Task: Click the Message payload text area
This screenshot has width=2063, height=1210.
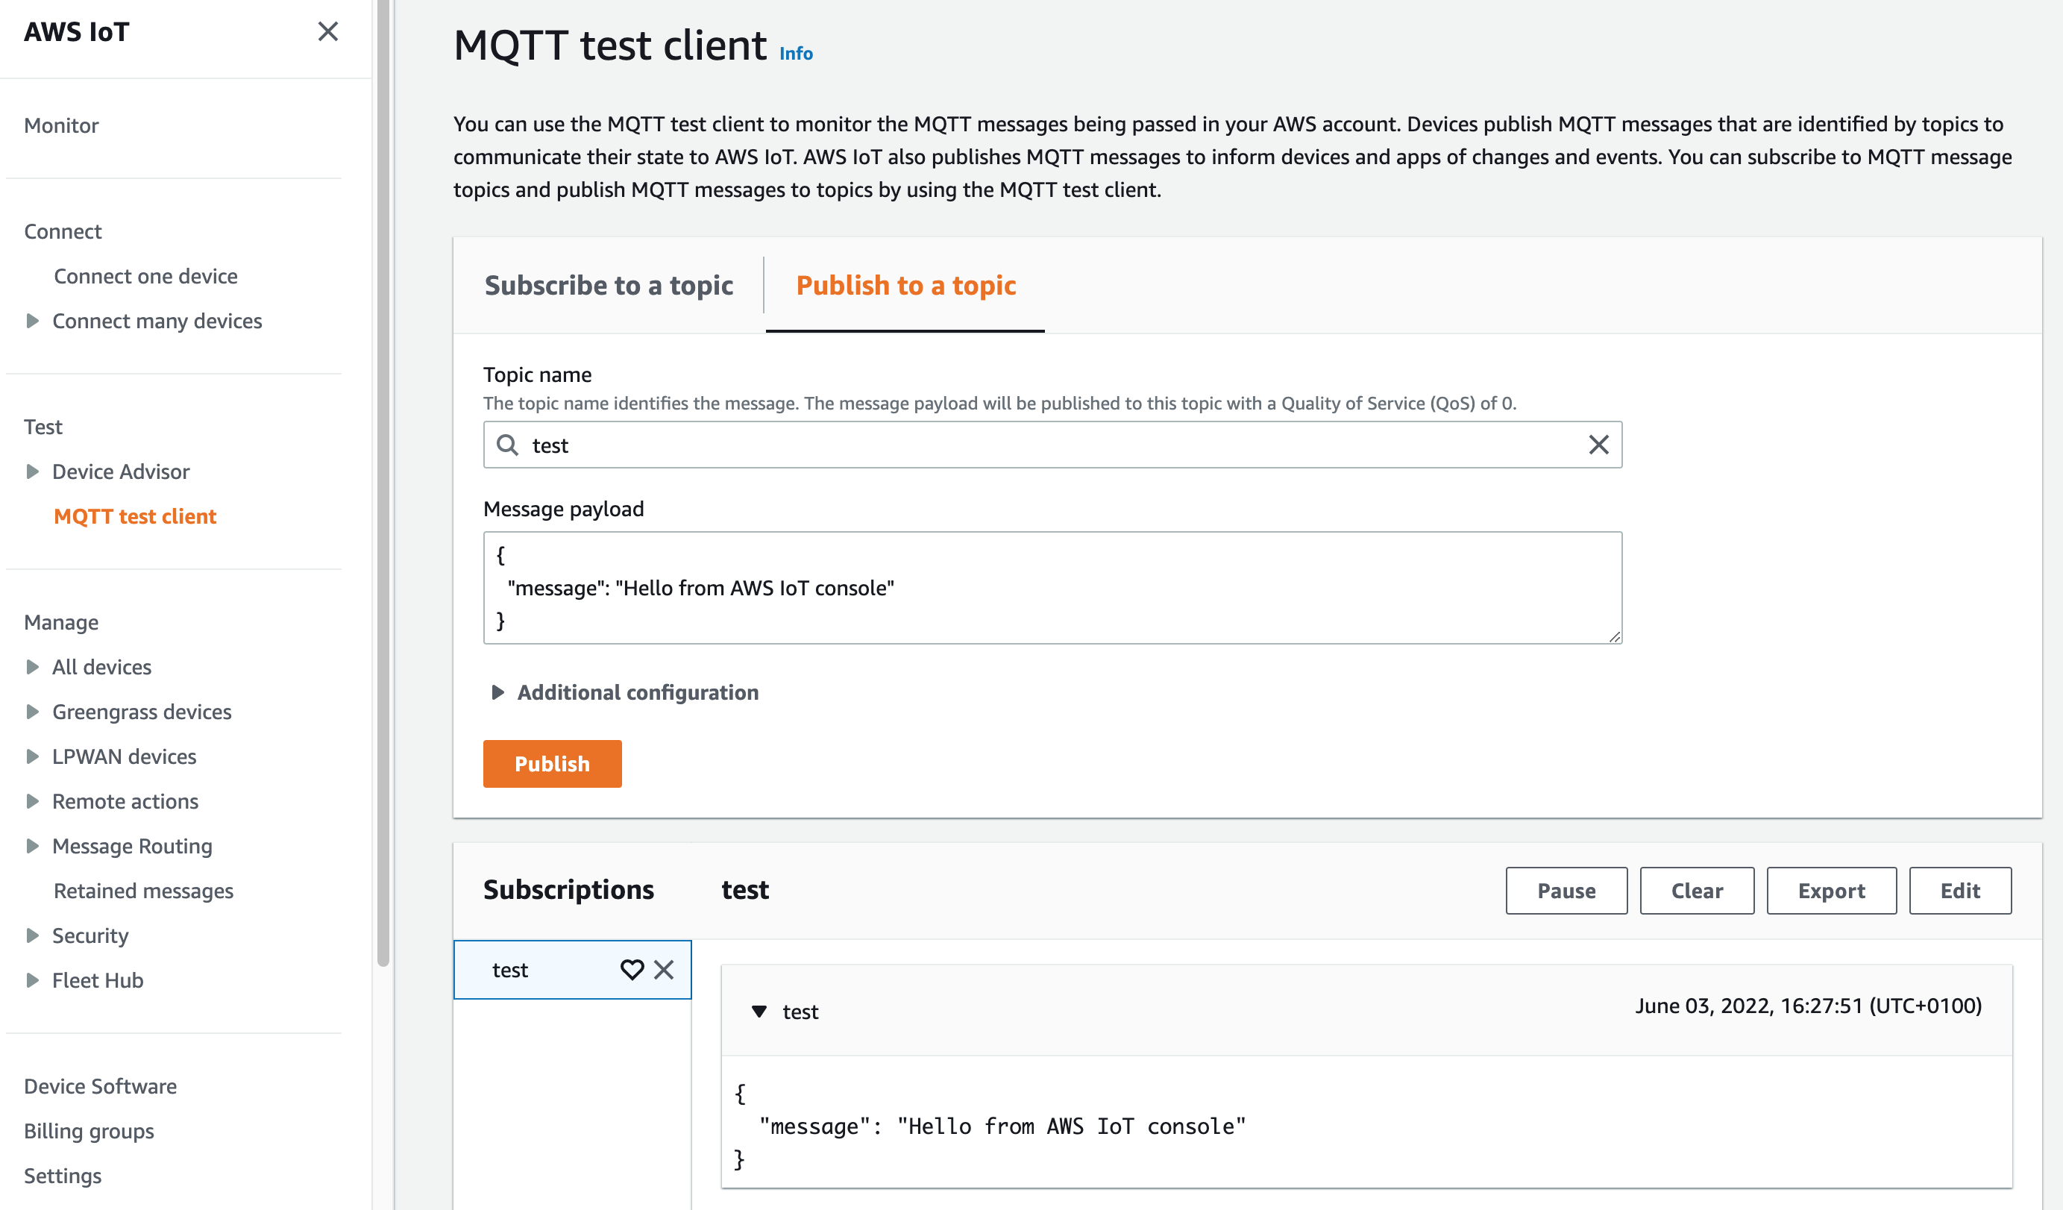Action: click(1052, 587)
